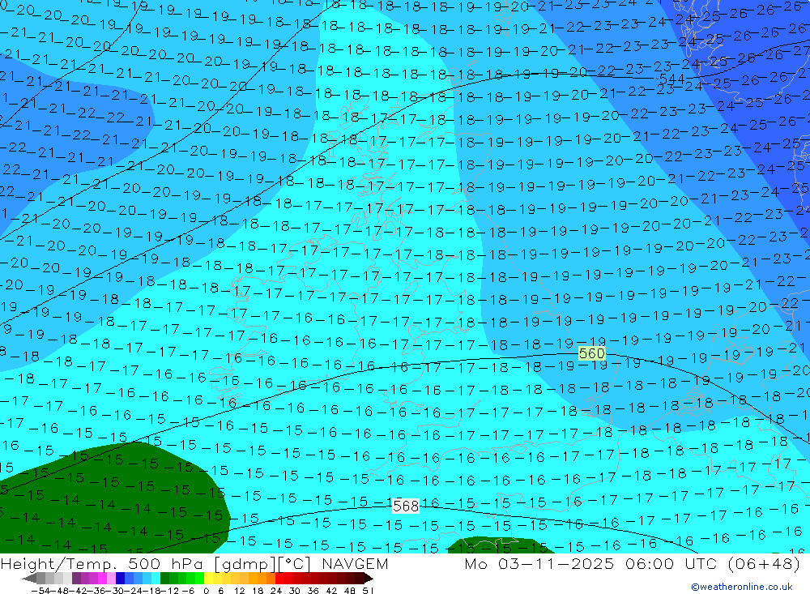
Task: Click the dark green legend color segment
Action: click(x=164, y=578)
